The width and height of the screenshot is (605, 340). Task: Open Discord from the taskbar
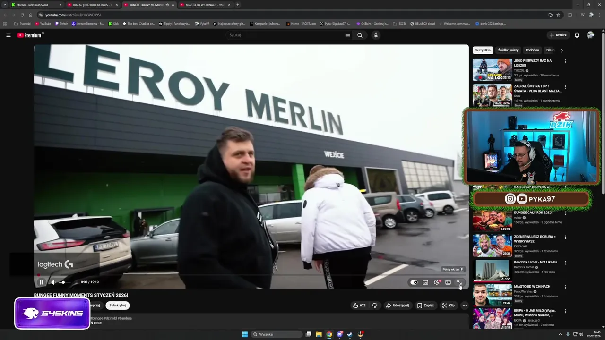(x=339, y=334)
